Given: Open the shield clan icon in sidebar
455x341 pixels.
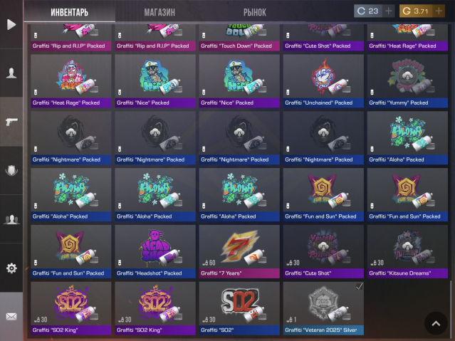Looking at the screenshot, I should point(11,170).
